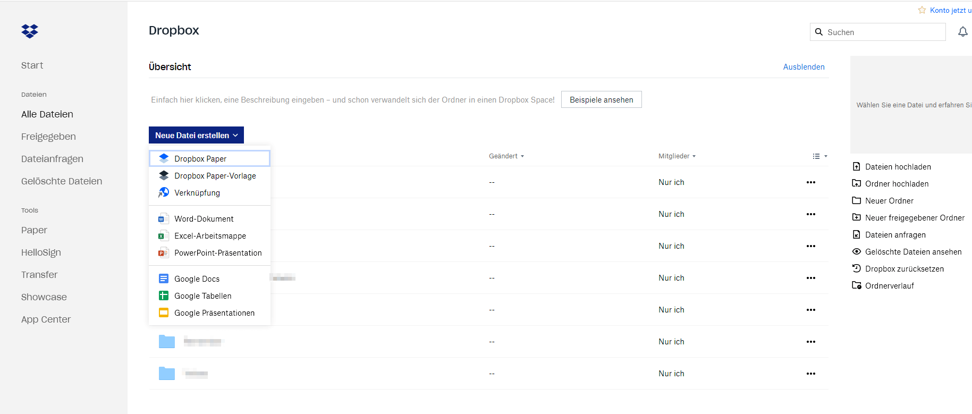Click the search magnifier icon
972x414 pixels.
[x=819, y=32]
